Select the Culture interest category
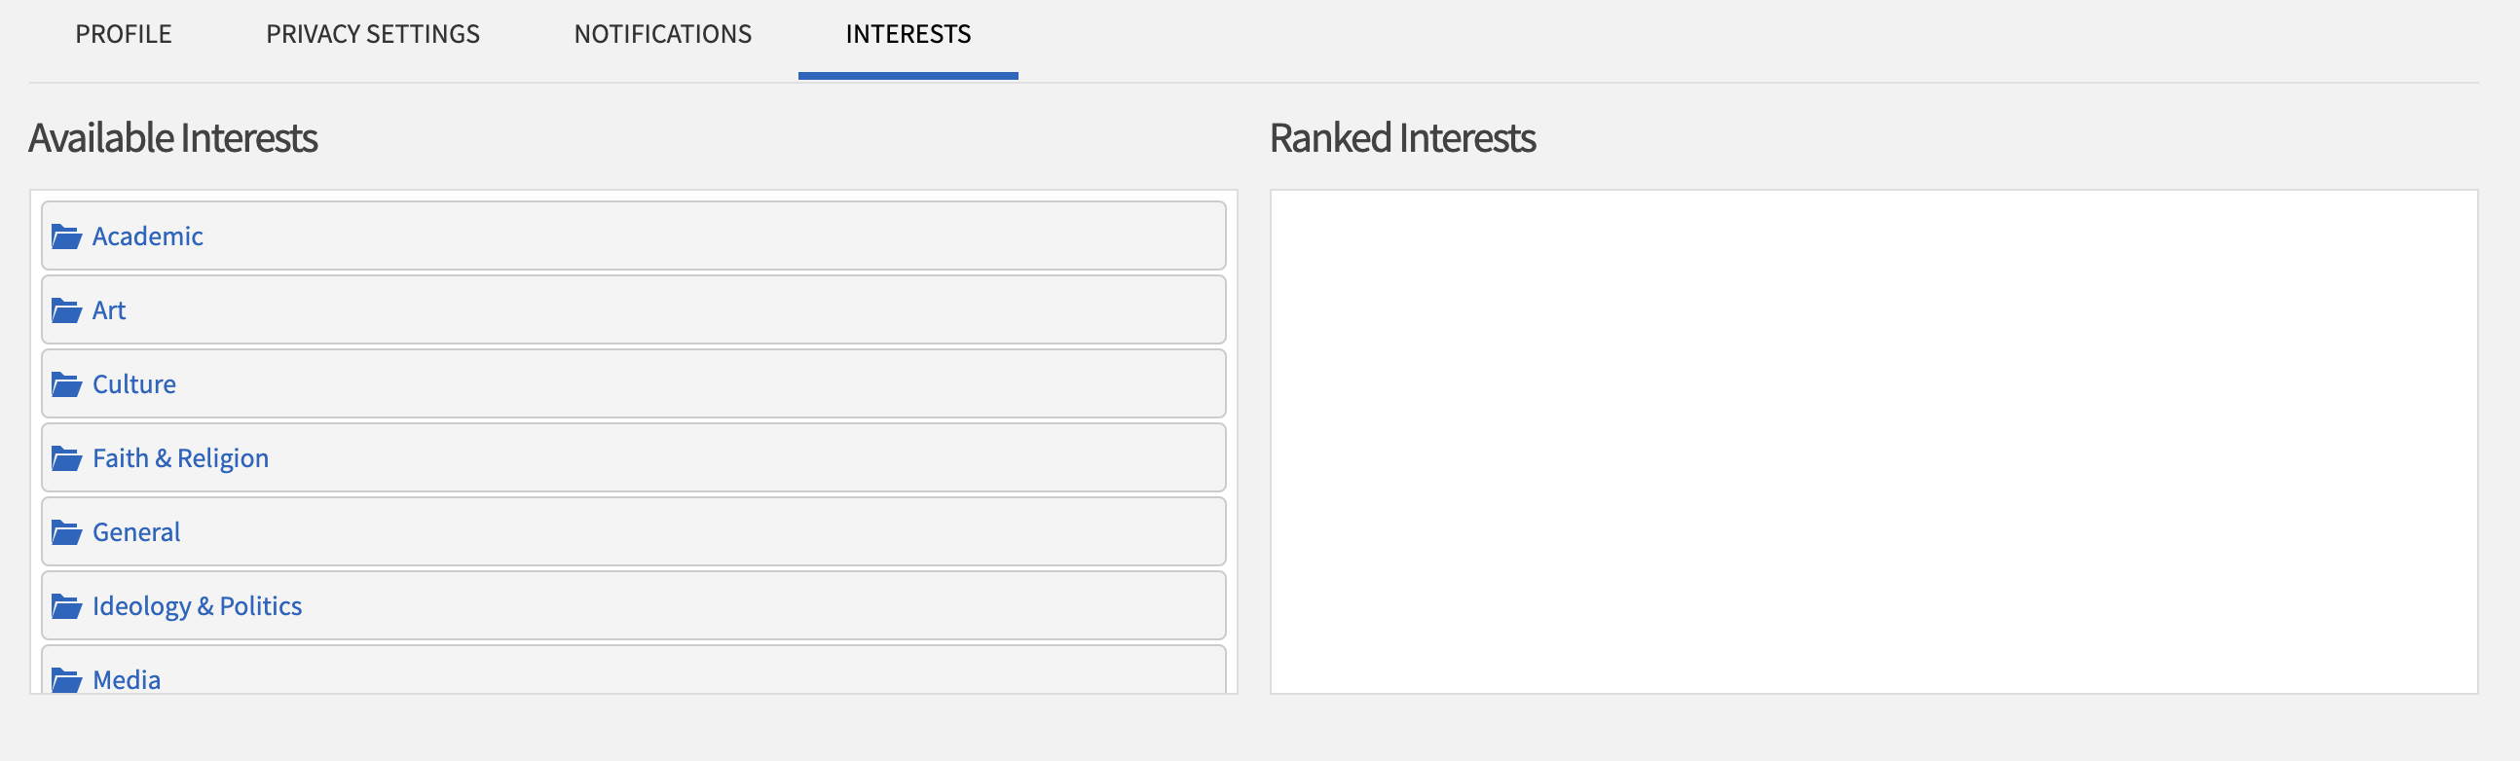2520x761 pixels. click(134, 383)
